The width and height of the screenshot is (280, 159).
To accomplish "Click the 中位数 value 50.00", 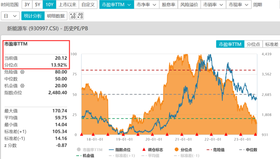I will (61, 79).
